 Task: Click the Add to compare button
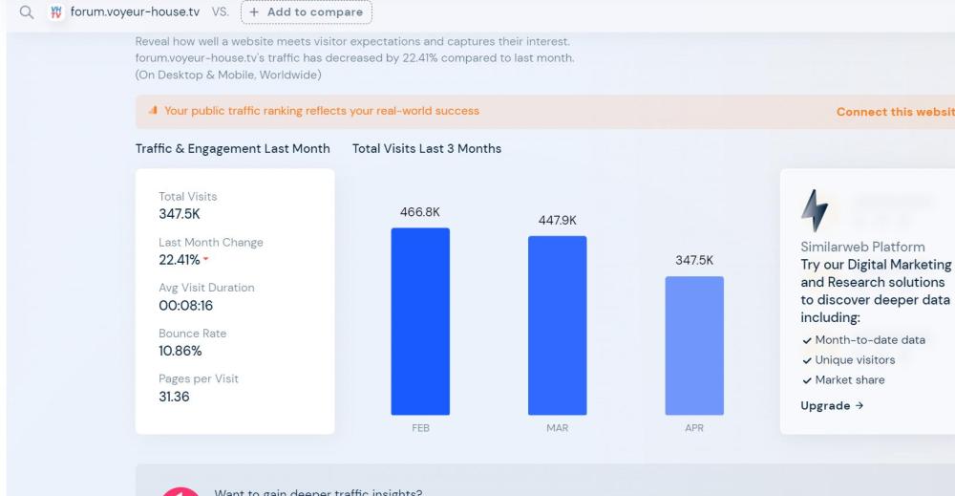[306, 11]
